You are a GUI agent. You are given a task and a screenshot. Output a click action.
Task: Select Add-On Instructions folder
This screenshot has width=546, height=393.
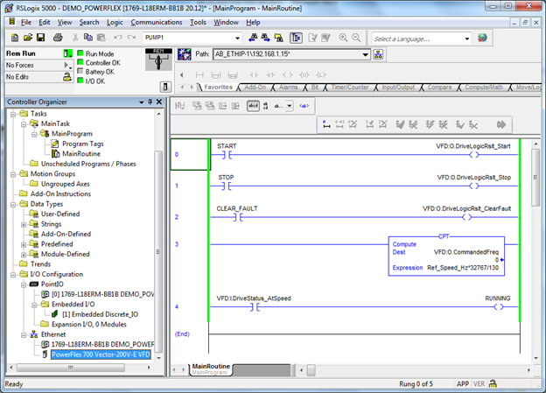coord(60,193)
